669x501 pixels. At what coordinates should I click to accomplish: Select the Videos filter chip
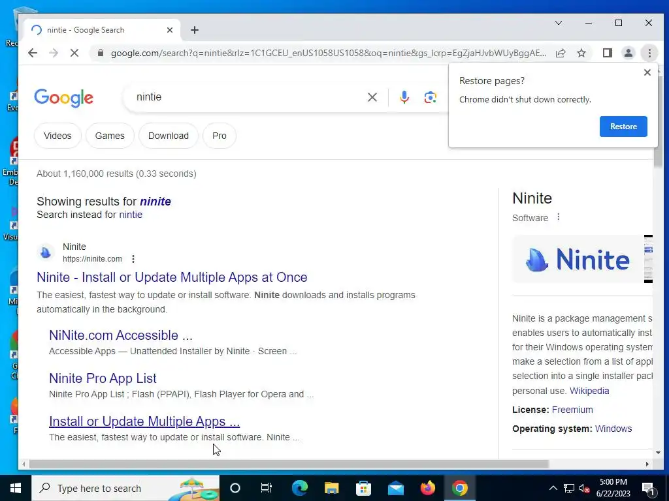(57, 136)
